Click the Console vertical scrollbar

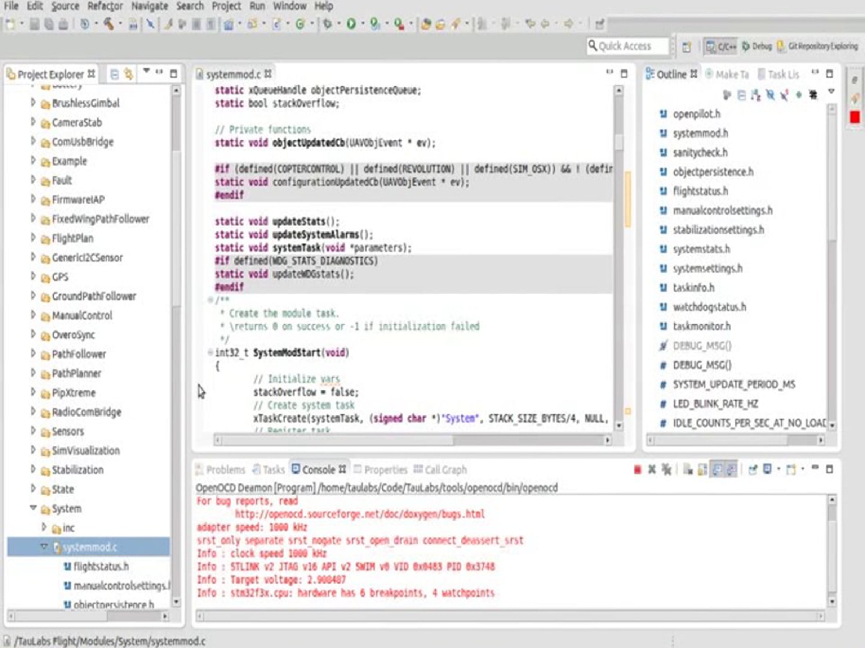pos(832,552)
